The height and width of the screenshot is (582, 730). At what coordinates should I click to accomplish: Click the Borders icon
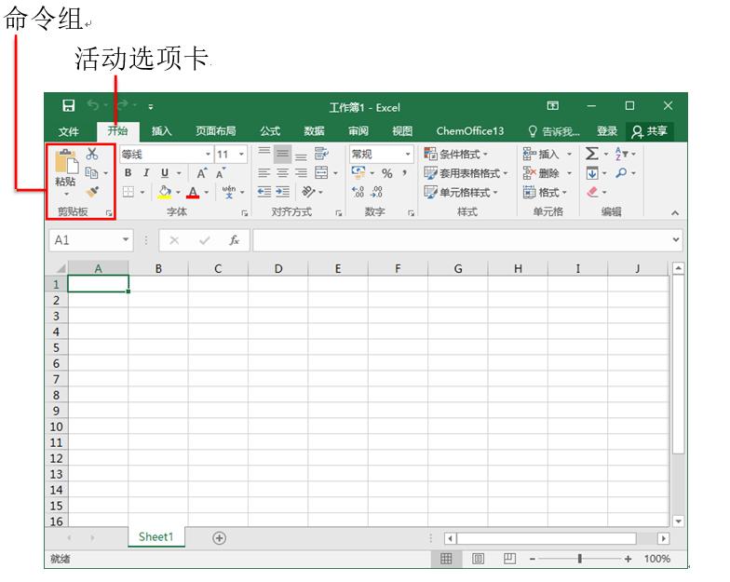pyautogui.click(x=128, y=192)
